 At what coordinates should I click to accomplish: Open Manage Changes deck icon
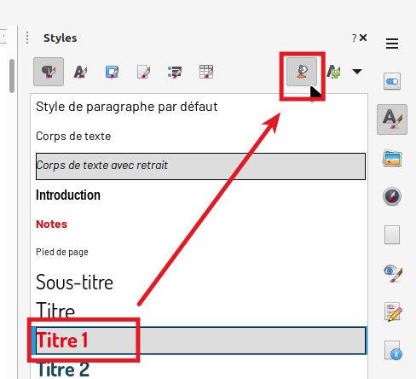[393, 312]
